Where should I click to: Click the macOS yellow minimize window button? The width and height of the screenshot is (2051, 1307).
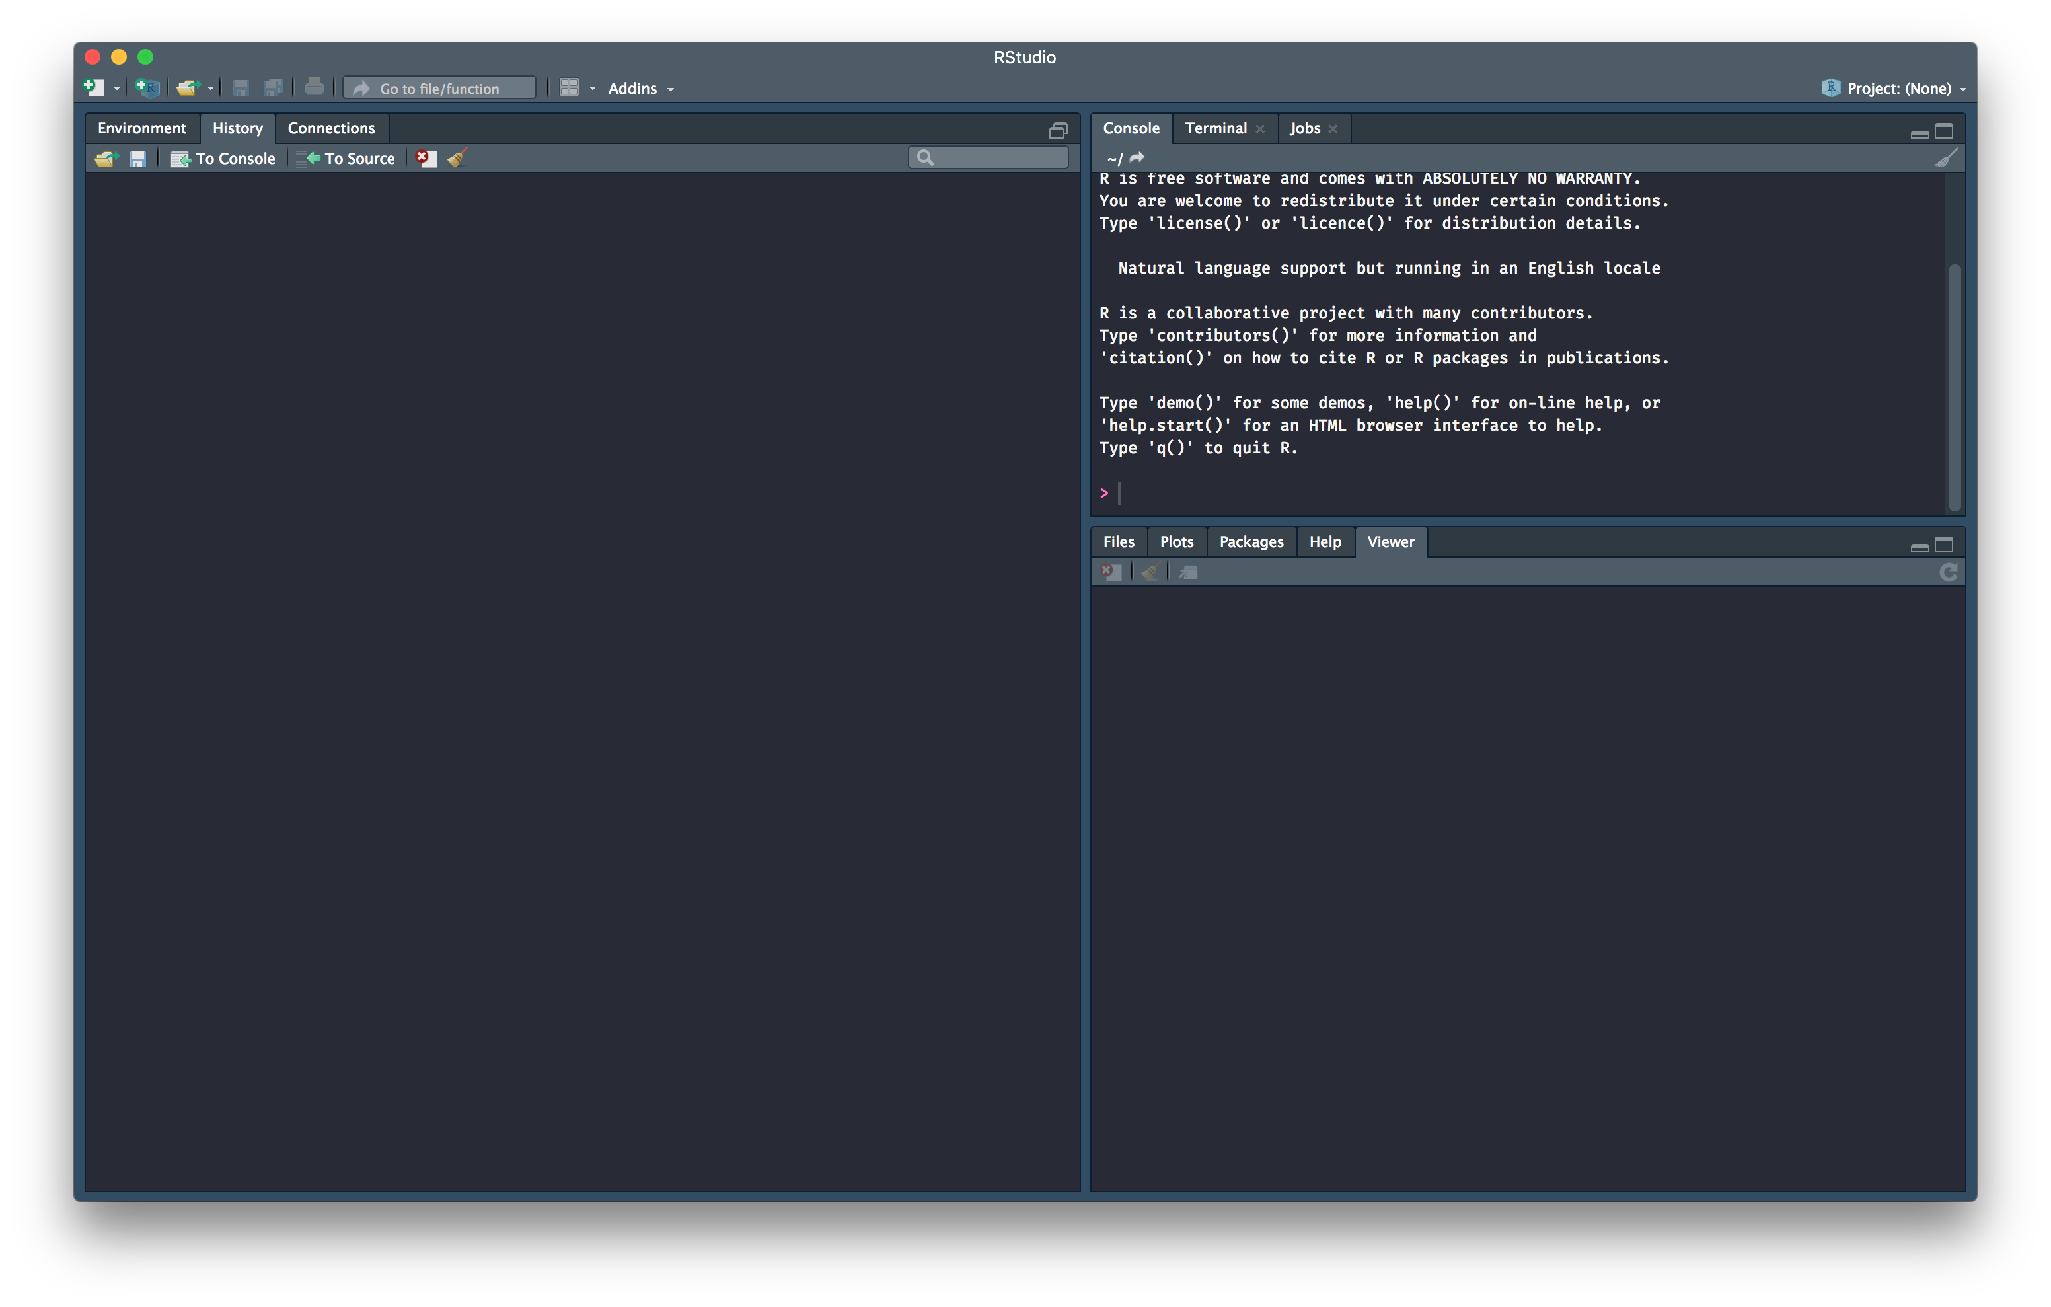[x=119, y=57]
